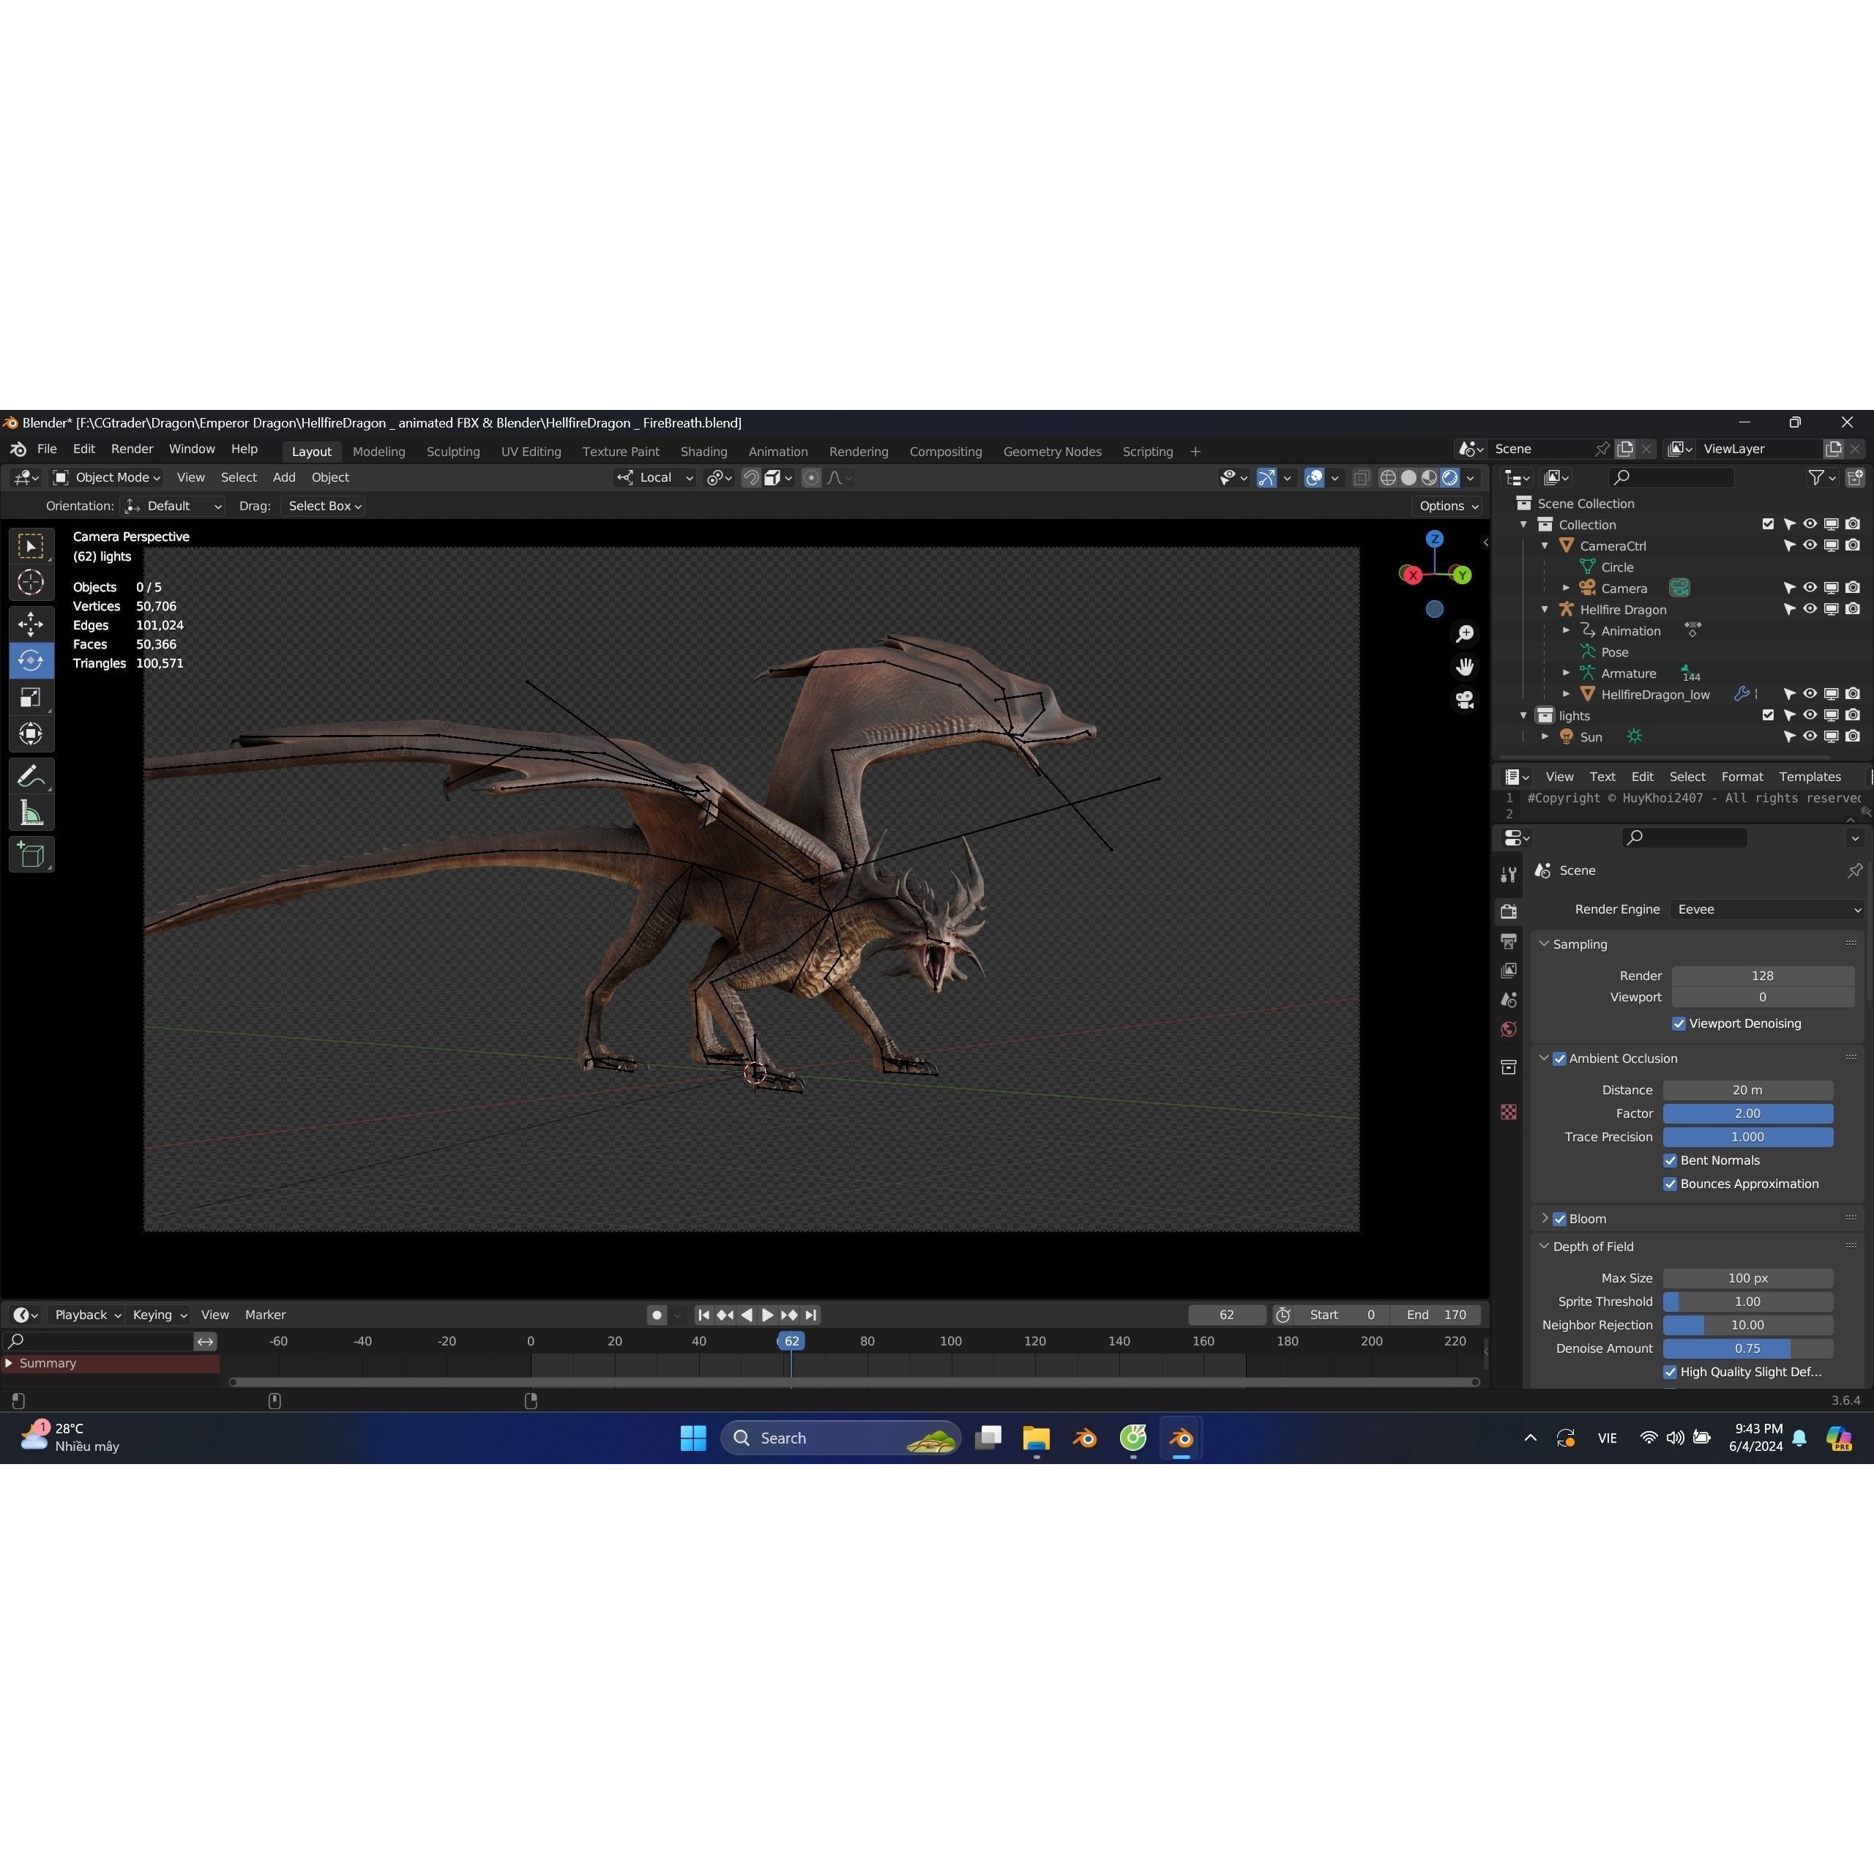
Task: Select the Move tool in viewport toolbar
Action: coord(31,624)
